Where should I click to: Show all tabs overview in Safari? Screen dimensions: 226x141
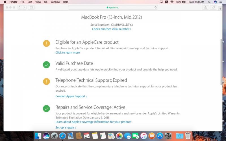pyautogui.click(x=214, y=7)
